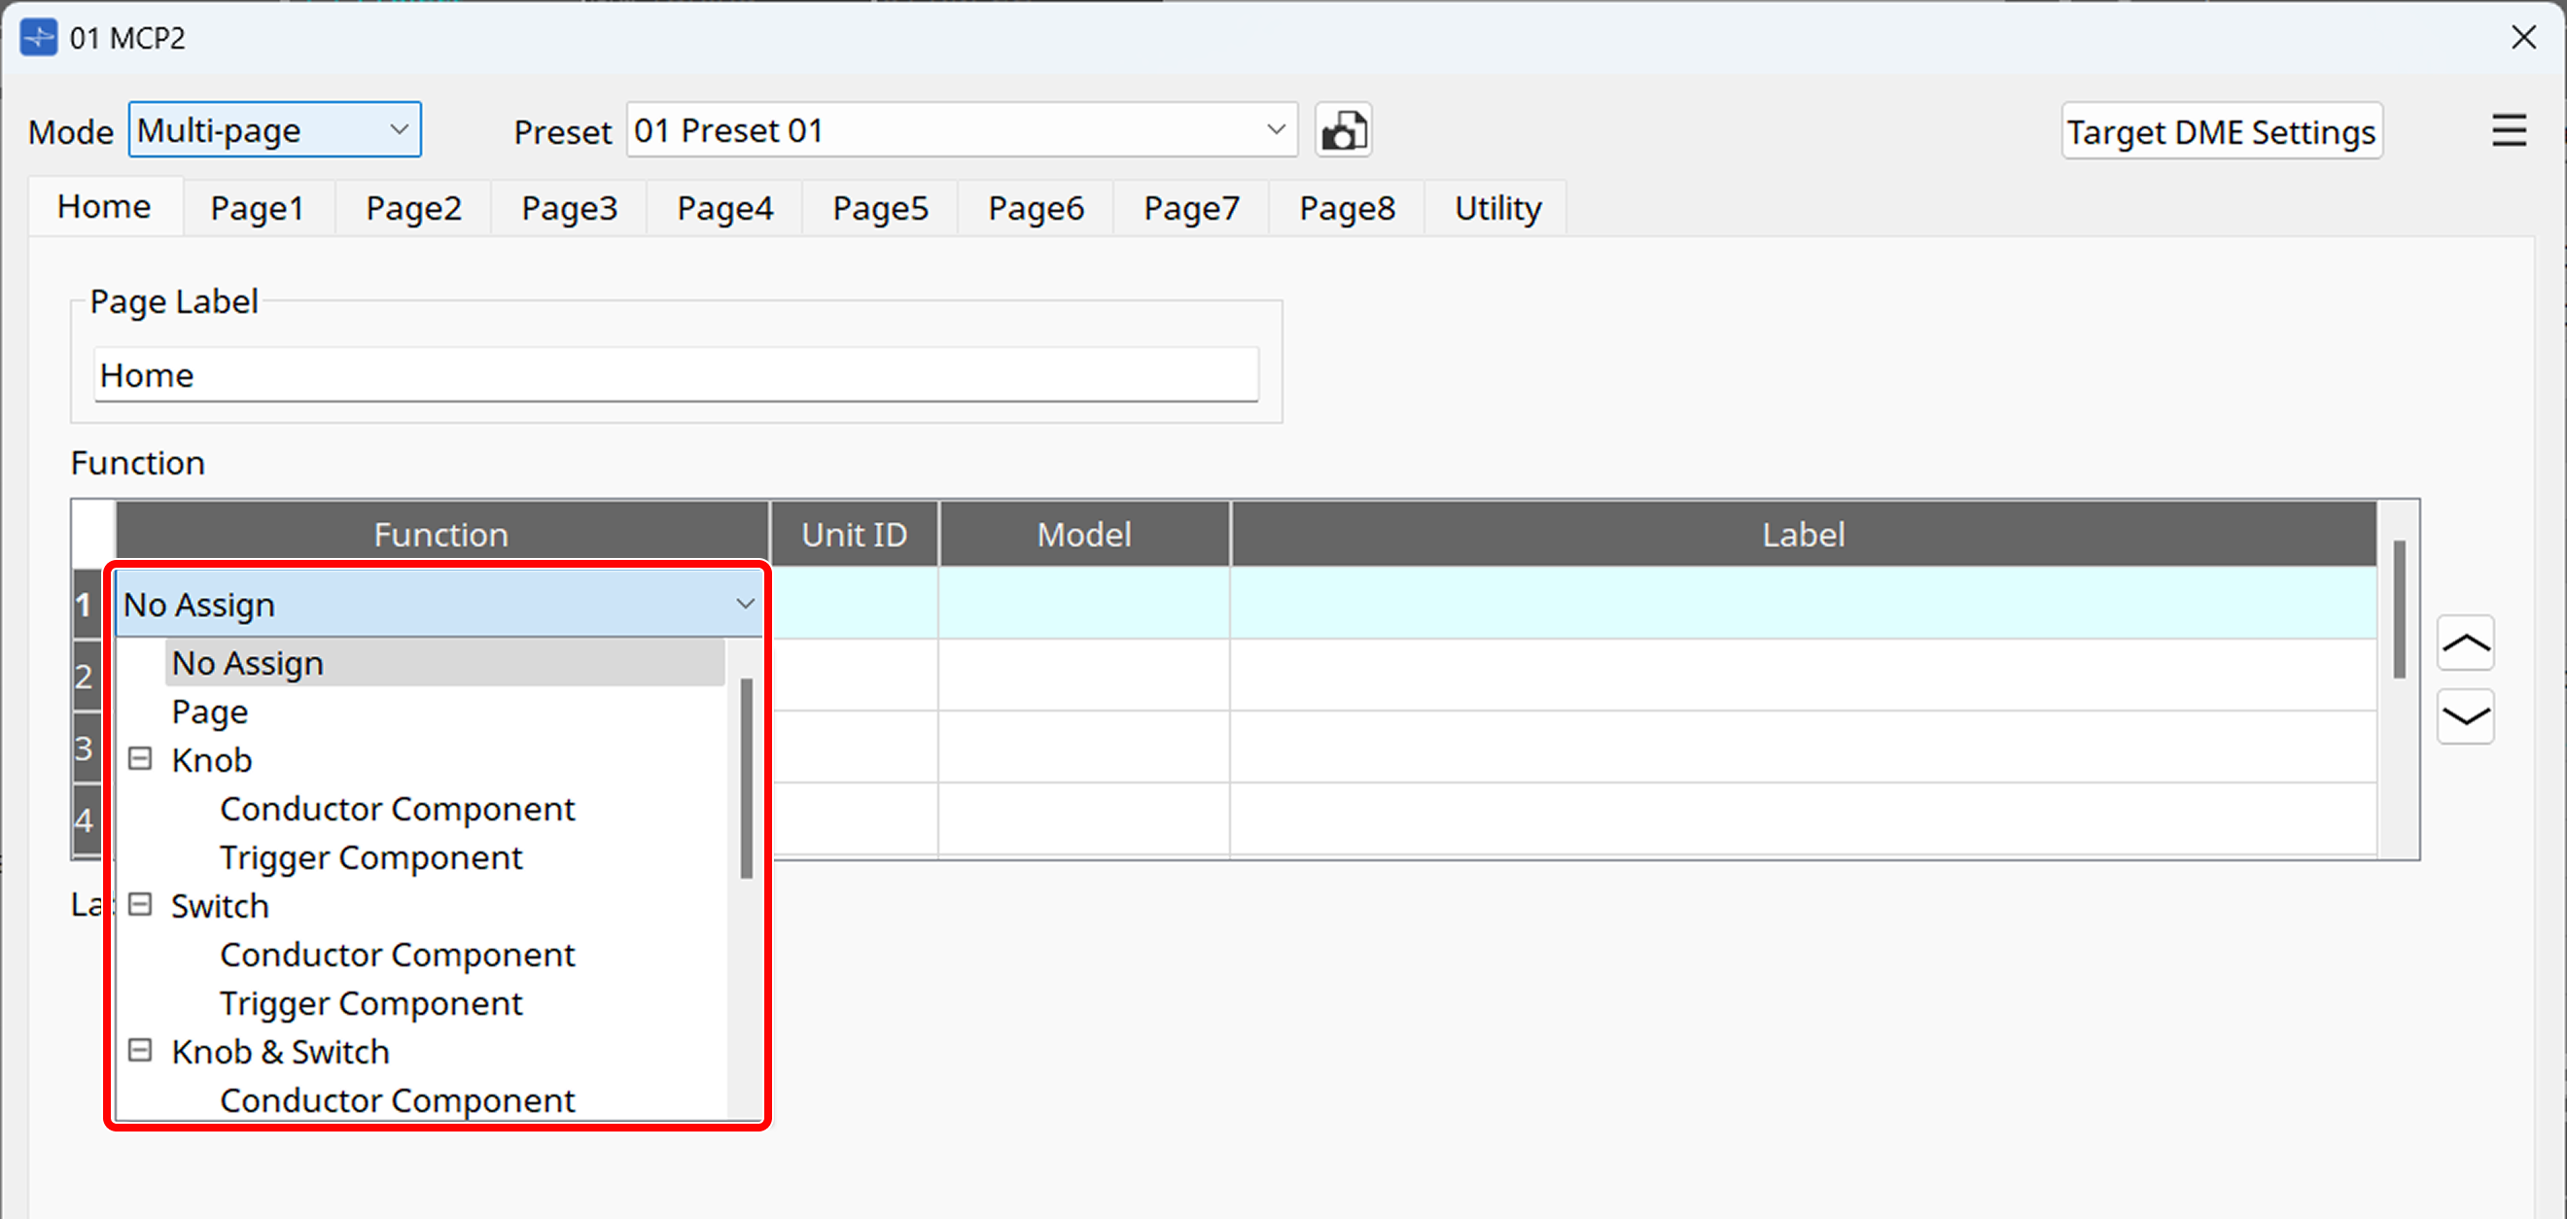Click the preset snapshot camera icon
2567x1219 pixels.
pyautogui.click(x=1343, y=129)
